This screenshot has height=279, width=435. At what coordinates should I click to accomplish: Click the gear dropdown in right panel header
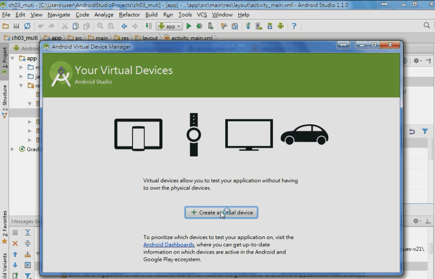[x=417, y=61]
